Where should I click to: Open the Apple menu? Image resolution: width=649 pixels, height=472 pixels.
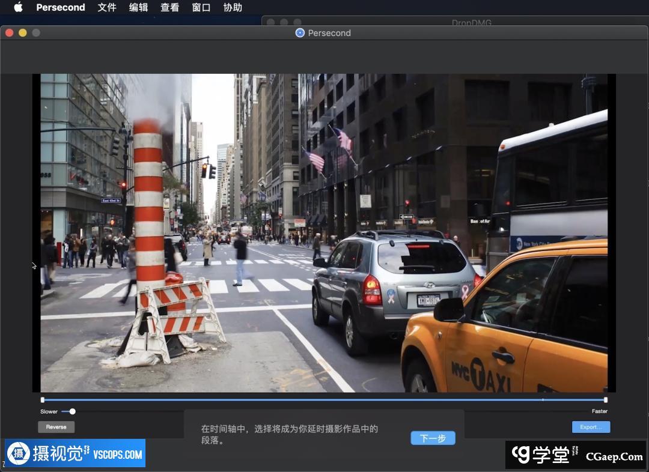(18, 7)
